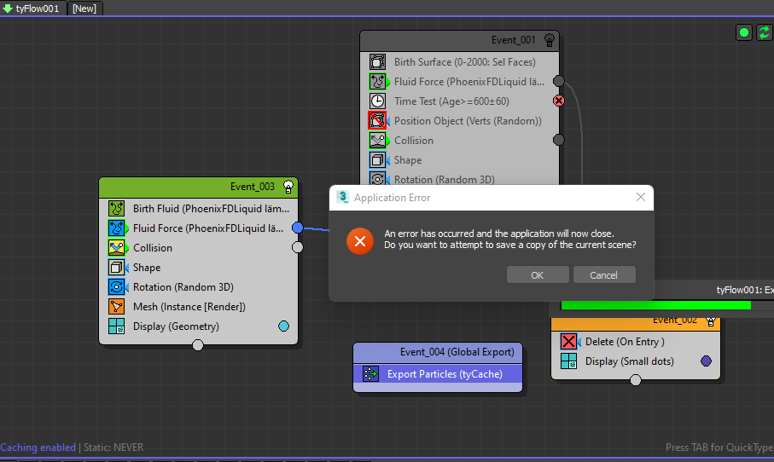
Task: Click the Press TAB for QuickType hint
Action: (719, 448)
